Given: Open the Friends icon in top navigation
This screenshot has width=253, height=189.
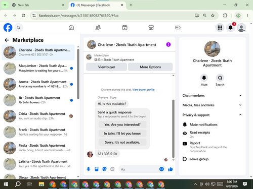Looking at the screenshot, I should coord(98,28).
